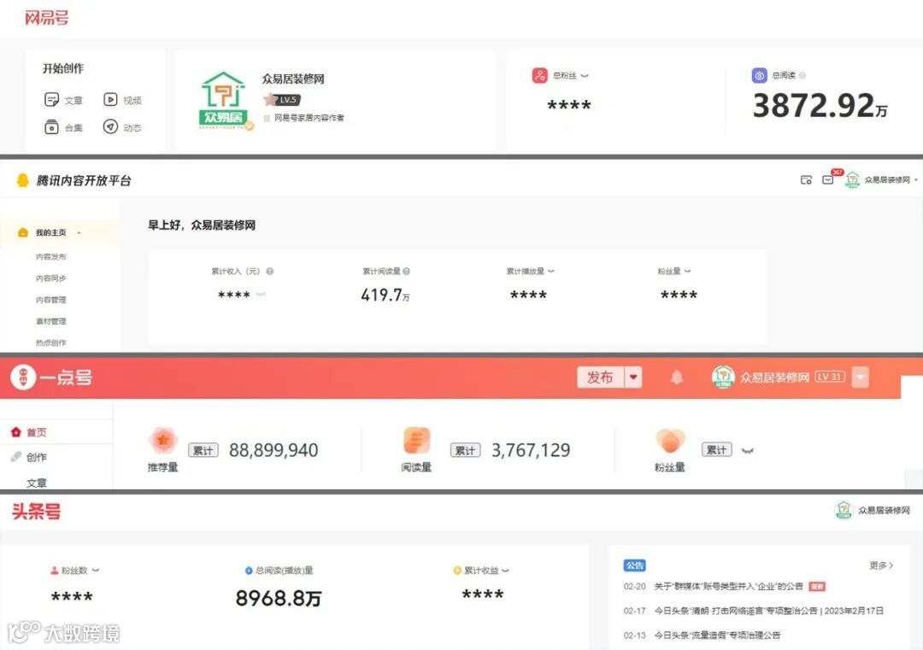Toggle 累计收益 visibility in 头条号

click(506, 571)
